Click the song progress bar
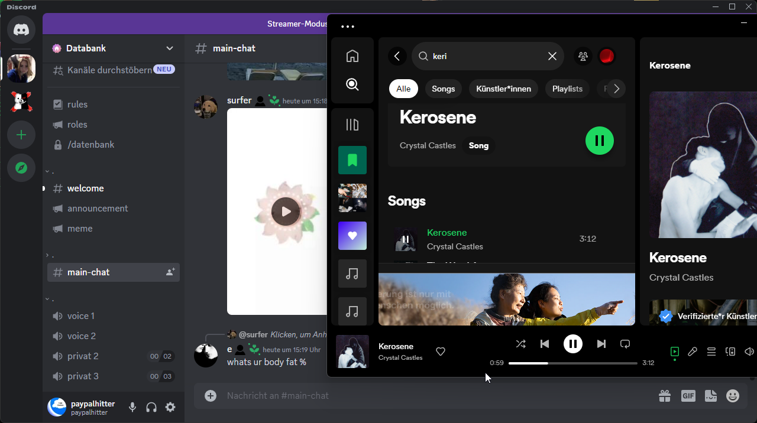Screen dimensions: 757x423 coord(572,363)
